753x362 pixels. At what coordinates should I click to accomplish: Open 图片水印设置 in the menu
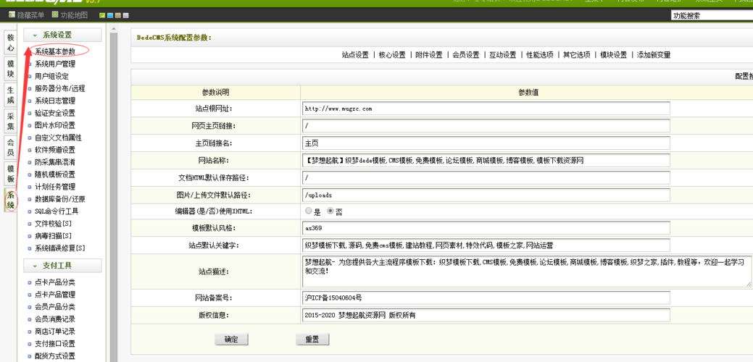pyautogui.click(x=55, y=125)
